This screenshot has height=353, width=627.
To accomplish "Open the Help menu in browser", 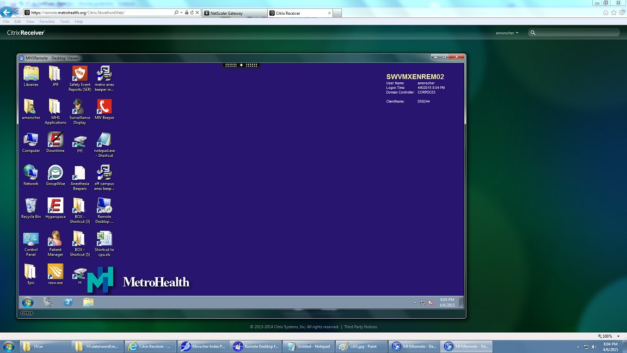I will (x=79, y=22).
